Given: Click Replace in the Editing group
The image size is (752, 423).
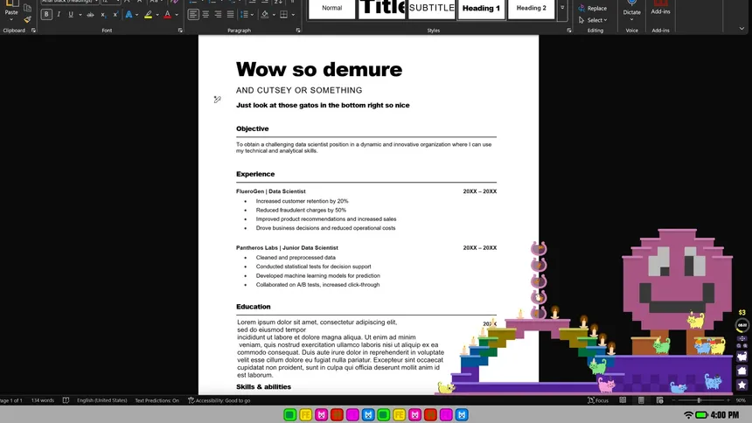Looking at the screenshot, I should (596, 9).
